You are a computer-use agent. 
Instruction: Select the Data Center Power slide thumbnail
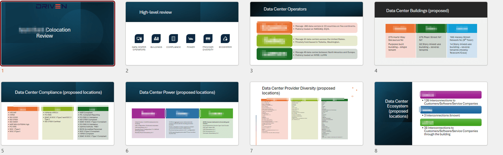tap(182, 114)
